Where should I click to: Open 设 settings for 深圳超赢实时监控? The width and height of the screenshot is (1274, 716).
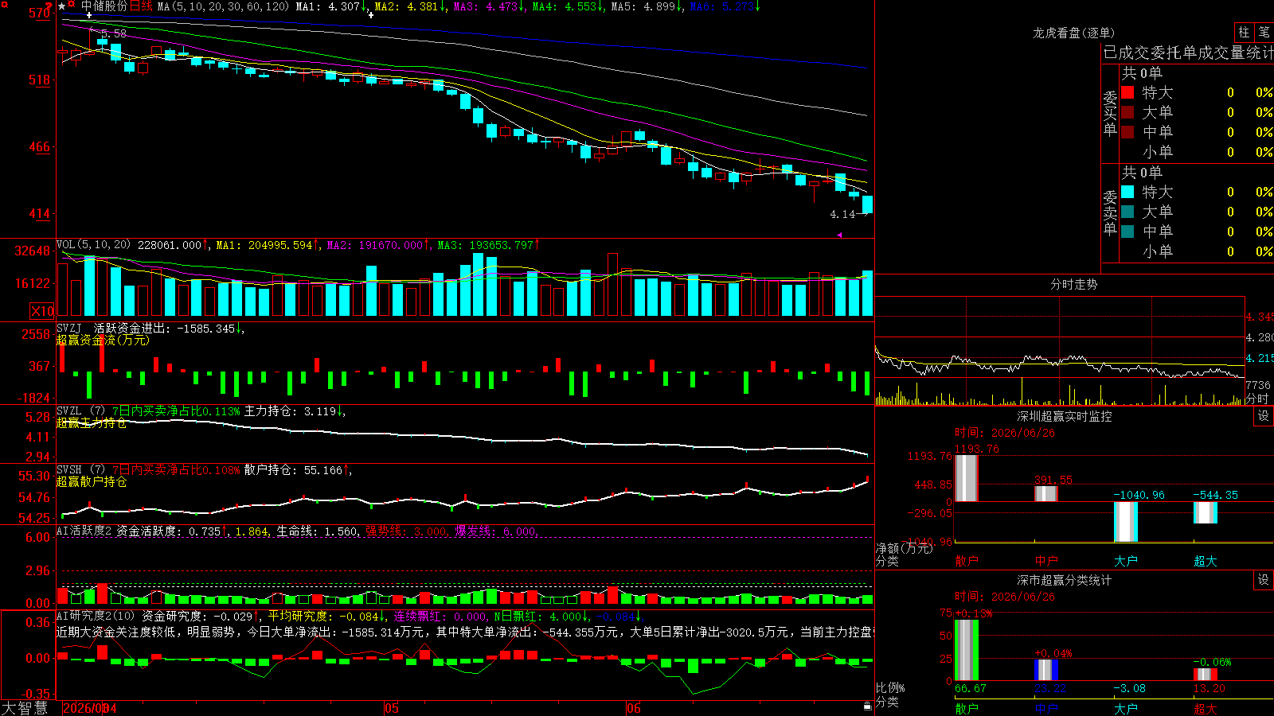(1264, 416)
